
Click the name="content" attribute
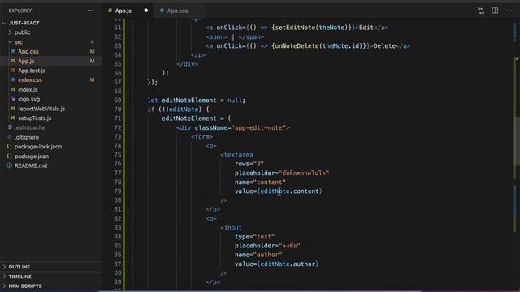tap(260, 182)
